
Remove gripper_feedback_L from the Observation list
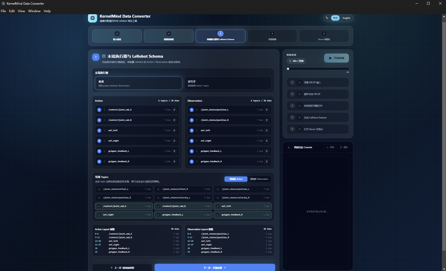[x=267, y=151]
